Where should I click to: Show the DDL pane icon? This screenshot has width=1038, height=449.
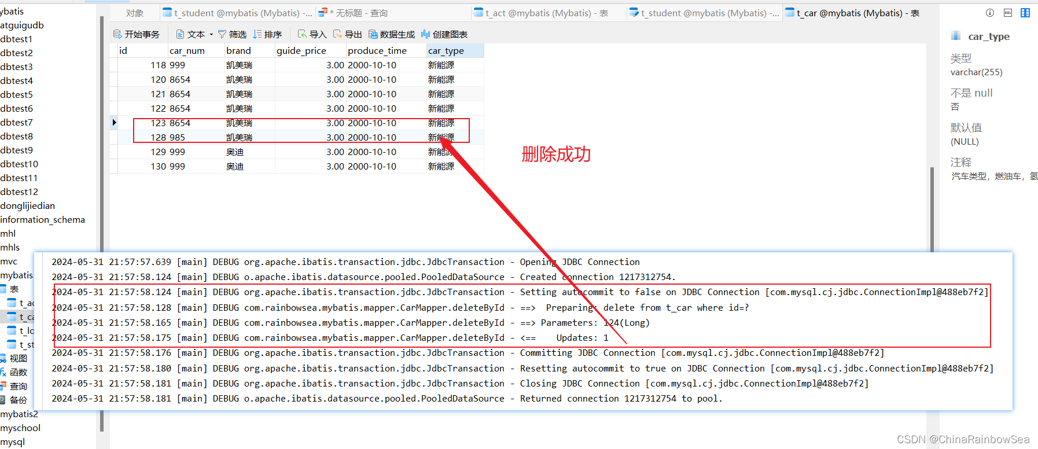(1008, 13)
